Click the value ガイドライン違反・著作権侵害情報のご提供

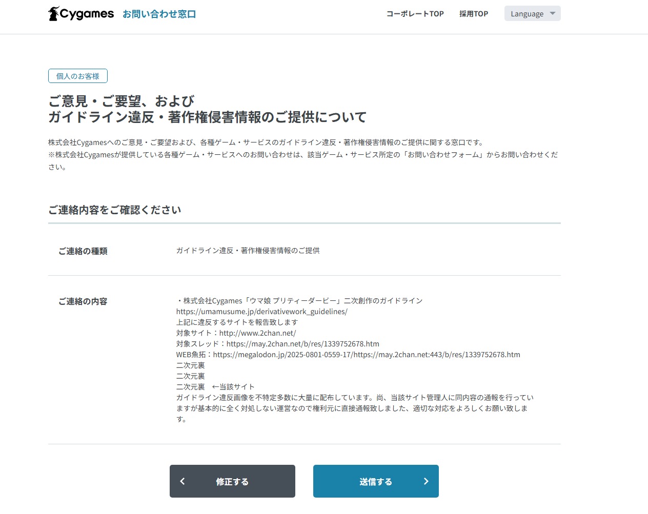tap(248, 251)
